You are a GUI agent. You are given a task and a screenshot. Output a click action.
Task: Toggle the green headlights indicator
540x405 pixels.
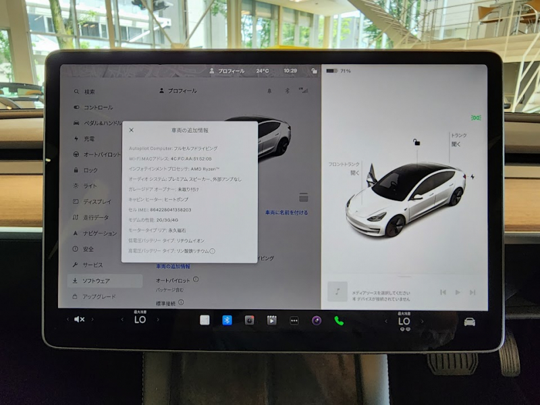(x=477, y=118)
